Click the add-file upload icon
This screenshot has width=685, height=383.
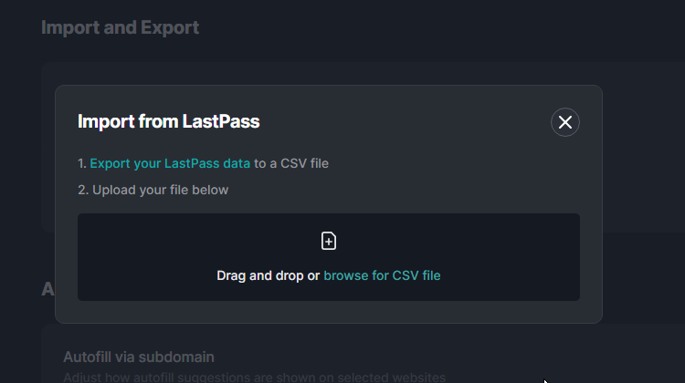pos(329,241)
